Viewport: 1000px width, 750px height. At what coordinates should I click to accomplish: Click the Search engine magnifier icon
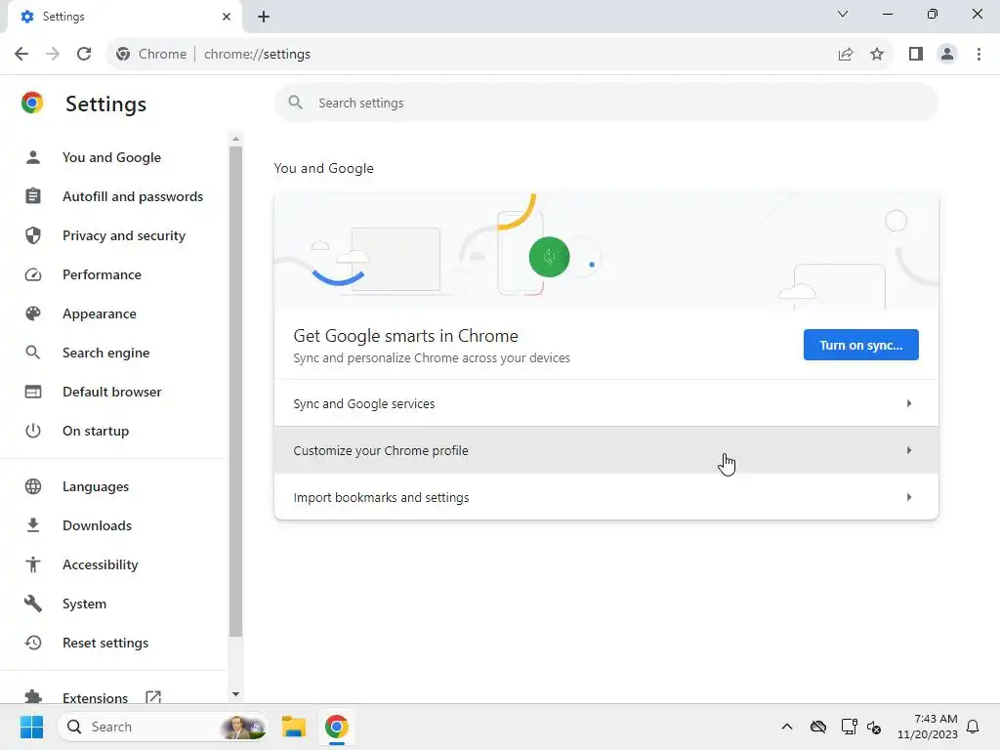click(x=33, y=353)
